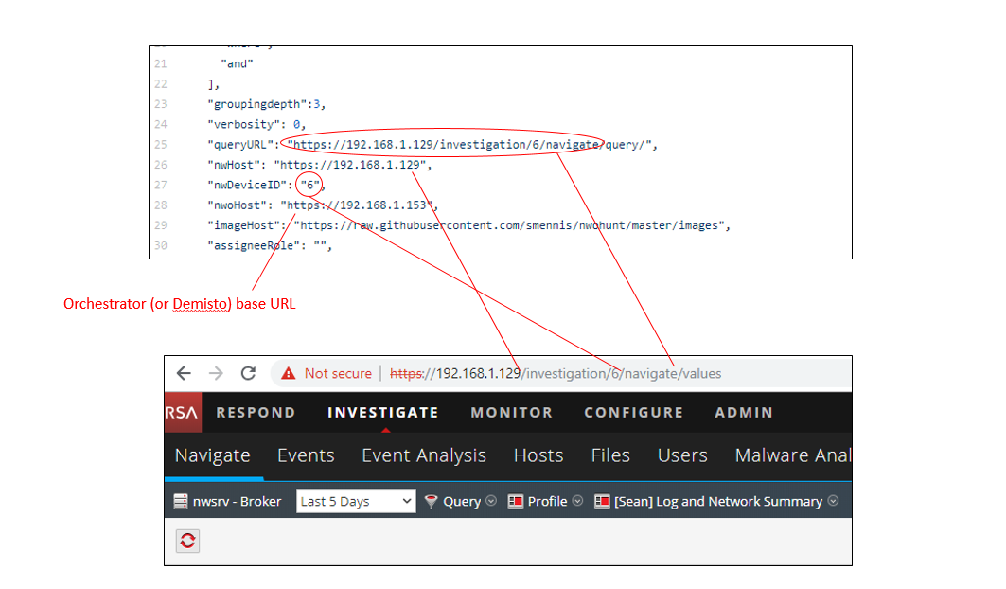The width and height of the screenshot is (1006, 589).
Task: Switch to the Hosts tab
Action: 538,455
